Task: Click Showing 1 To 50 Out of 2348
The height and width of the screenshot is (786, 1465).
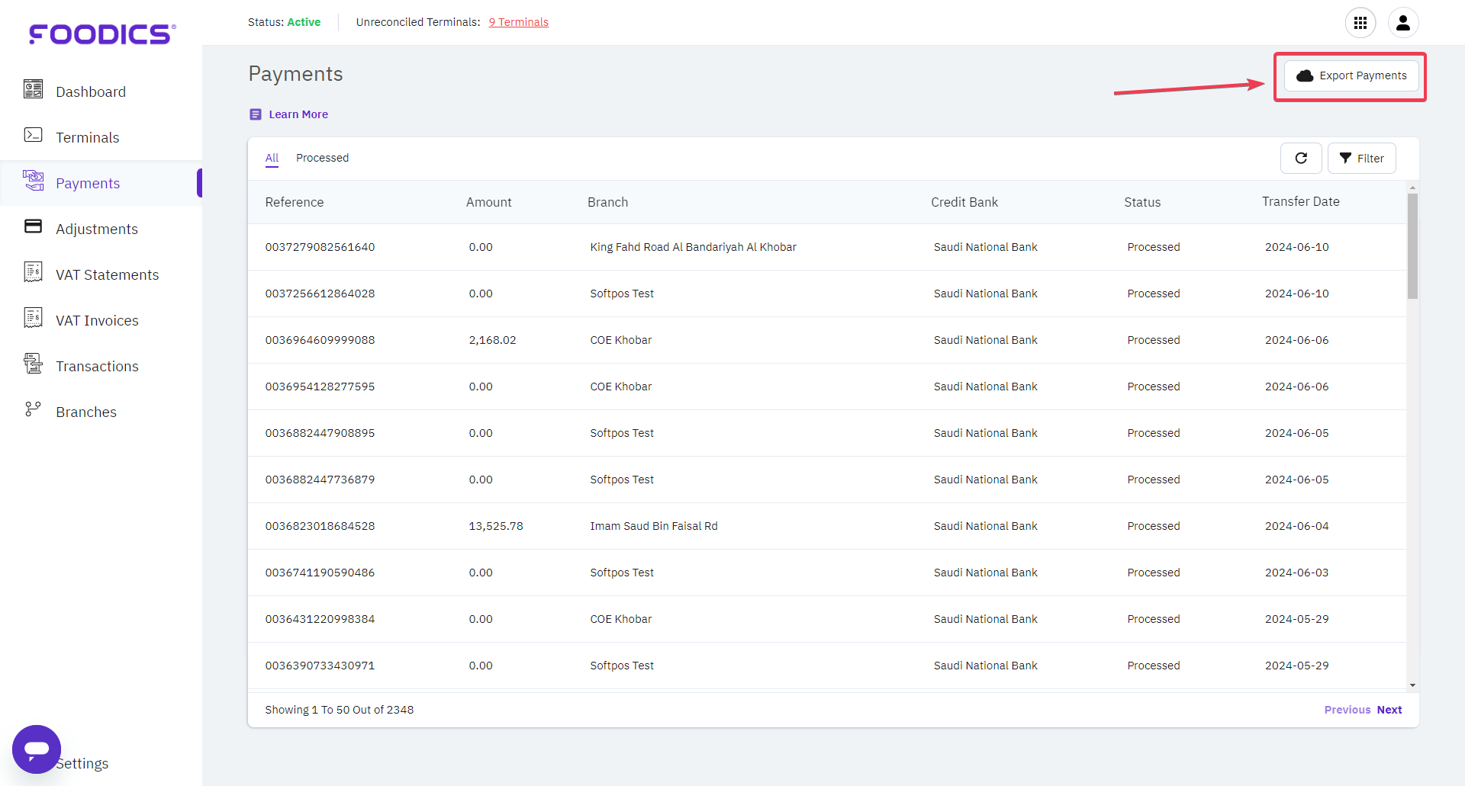Action: (339, 710)
